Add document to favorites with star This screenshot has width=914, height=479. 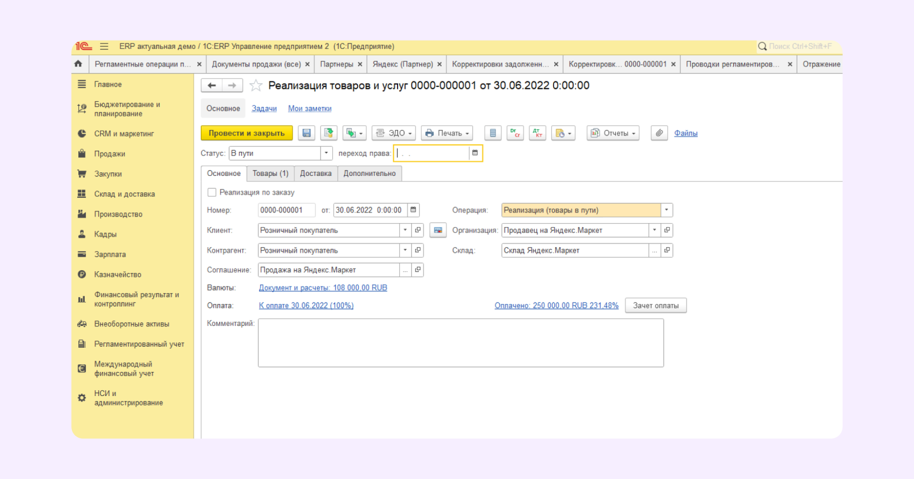tap(256, 86)
